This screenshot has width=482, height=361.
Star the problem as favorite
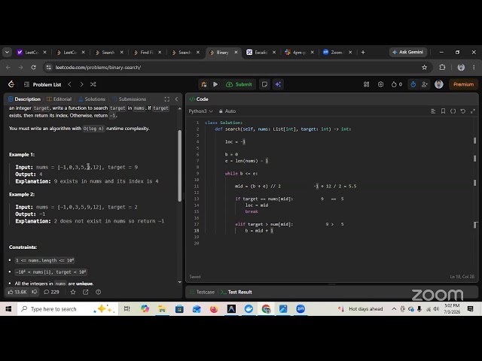73,292
